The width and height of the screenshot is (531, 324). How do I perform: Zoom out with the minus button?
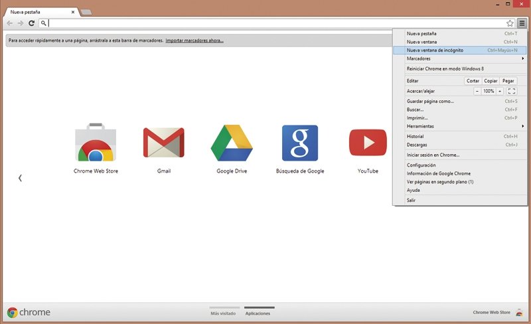477,91
